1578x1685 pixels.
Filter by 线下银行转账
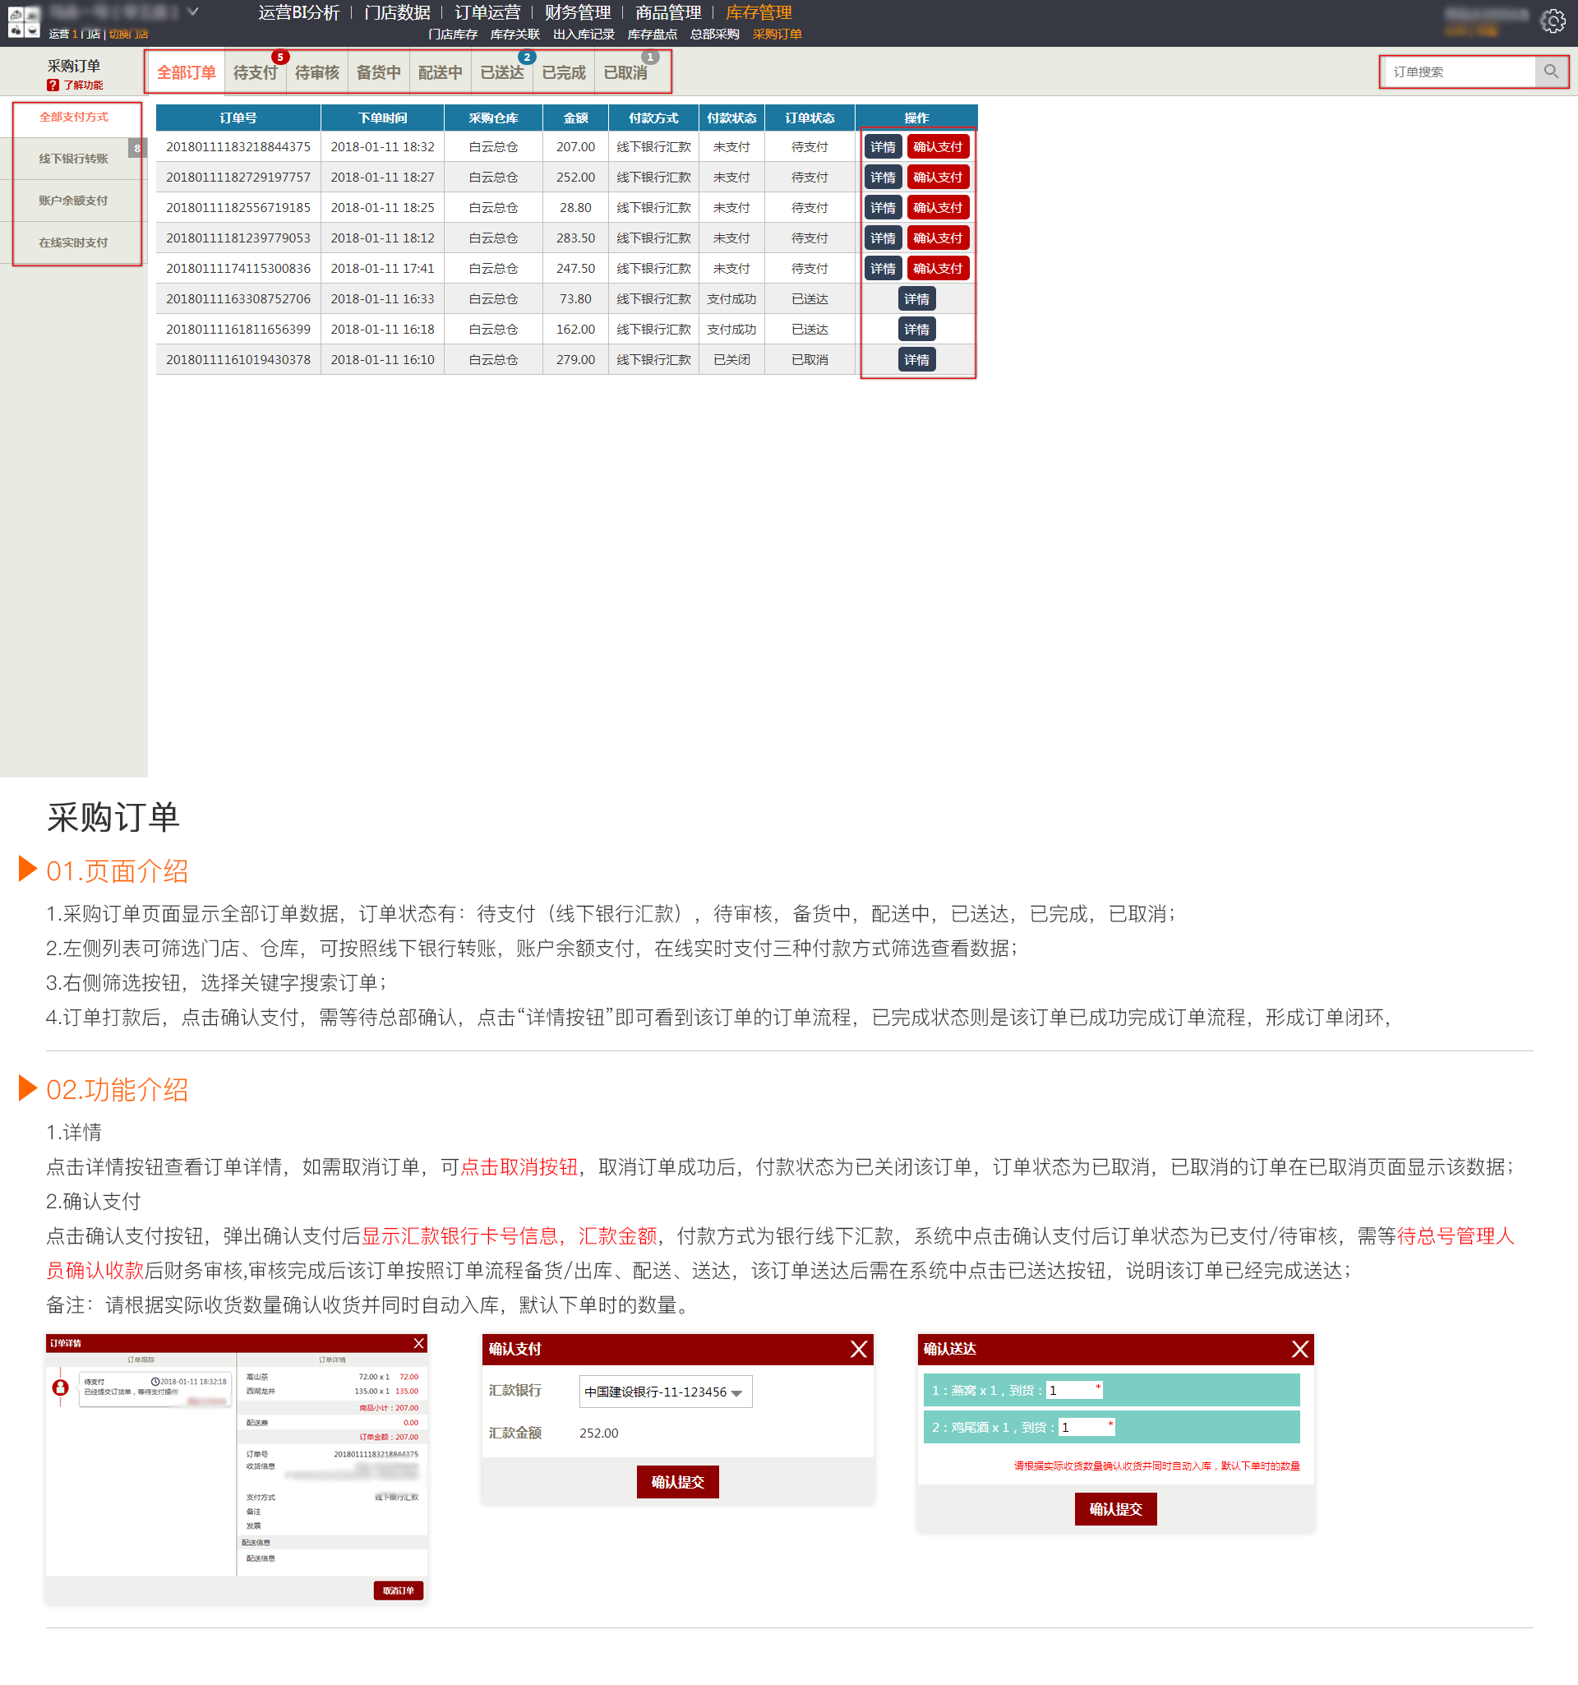[x=74, y=159]
